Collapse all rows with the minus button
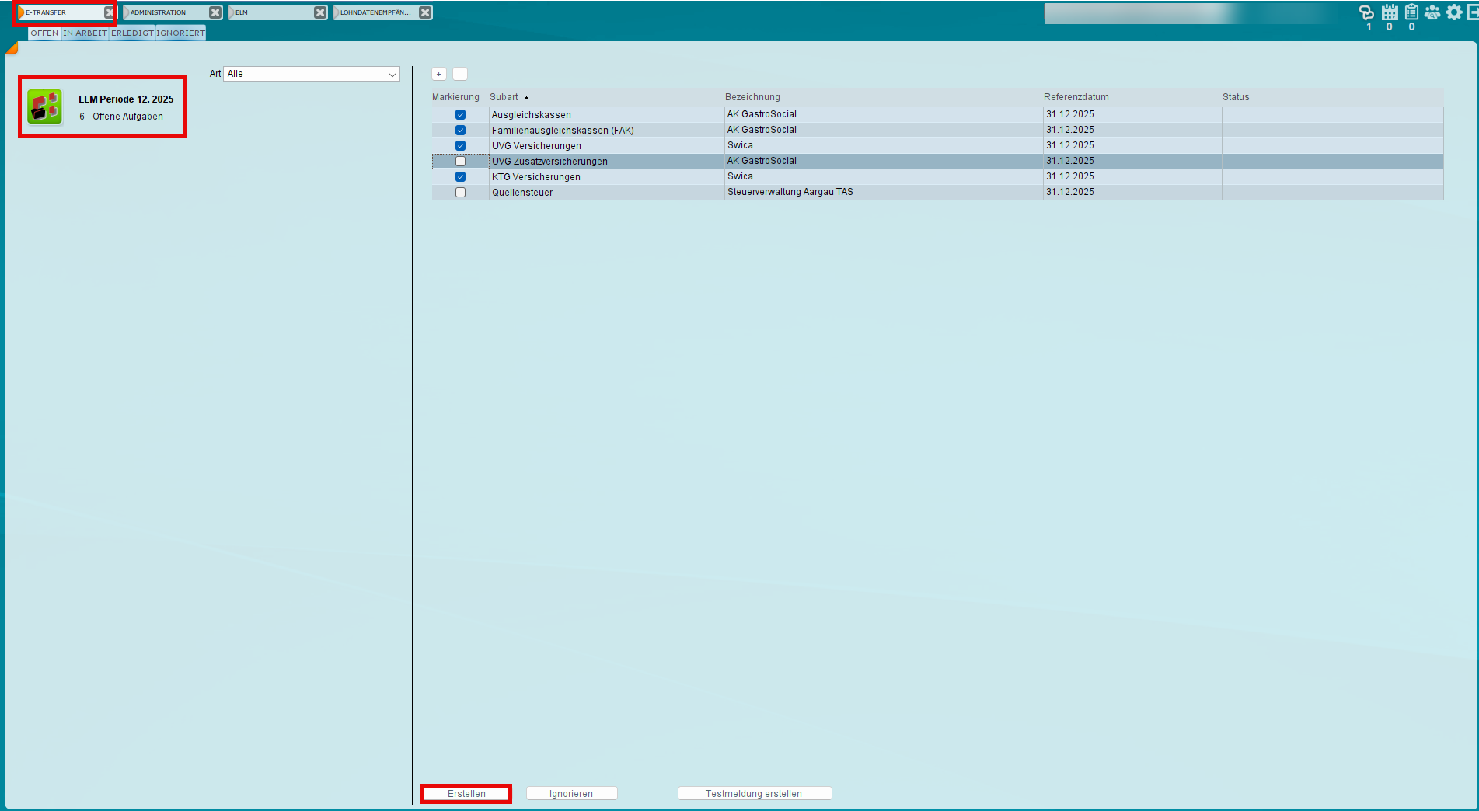Image resolution: width=1479 pixels, height=811 pixels. pos(459,74)
